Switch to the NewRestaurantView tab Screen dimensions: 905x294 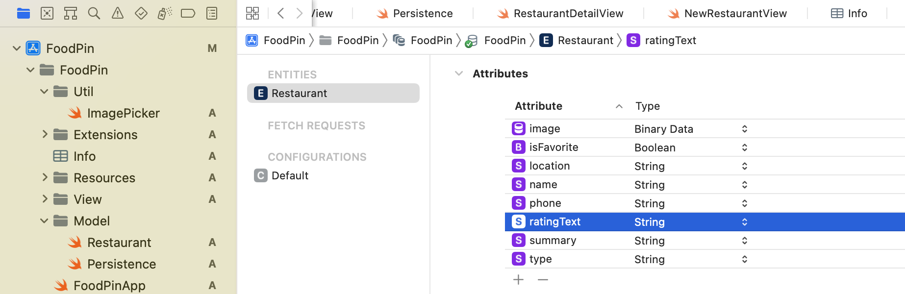pyautogui.click(x=728, y=13)
